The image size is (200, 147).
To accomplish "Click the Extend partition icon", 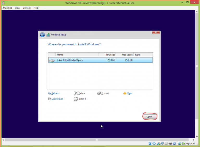I will [76, 99].
